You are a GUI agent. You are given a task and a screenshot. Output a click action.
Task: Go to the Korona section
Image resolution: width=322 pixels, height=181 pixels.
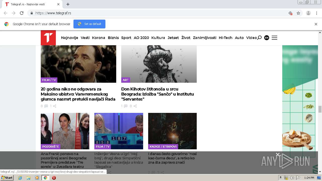click(x=99, y=38)
